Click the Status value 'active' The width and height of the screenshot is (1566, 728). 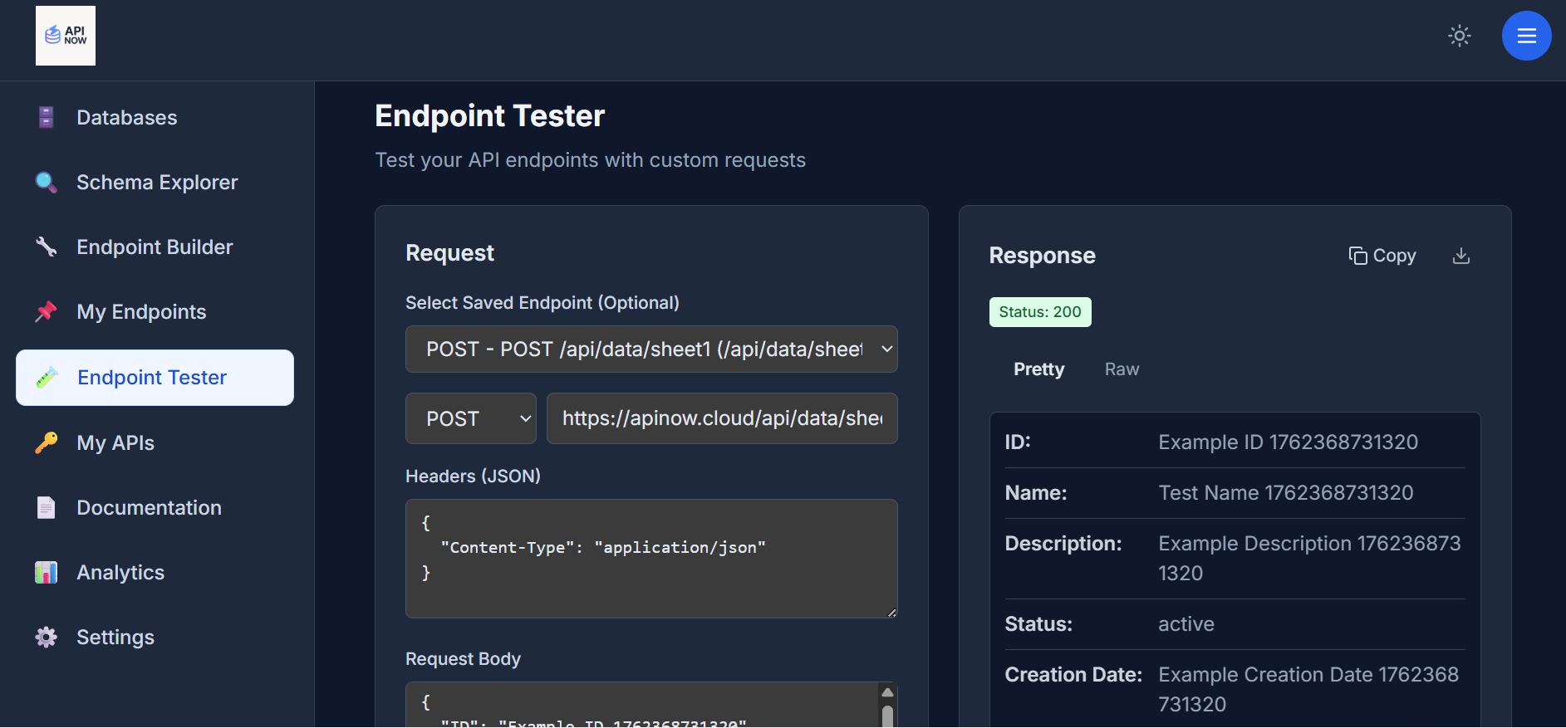coord(1186,624)
